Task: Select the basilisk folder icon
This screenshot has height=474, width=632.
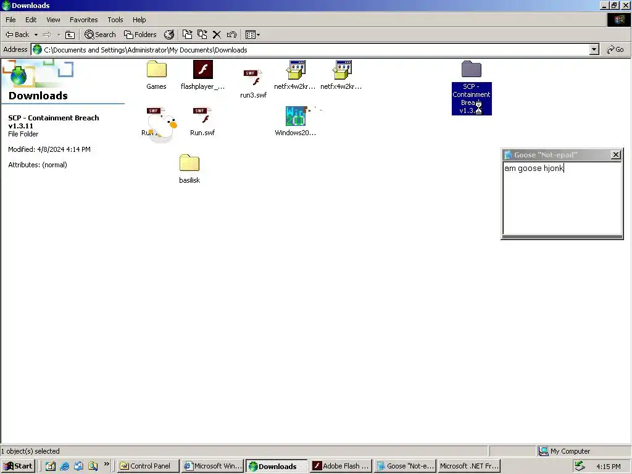Action: (189, 163)
